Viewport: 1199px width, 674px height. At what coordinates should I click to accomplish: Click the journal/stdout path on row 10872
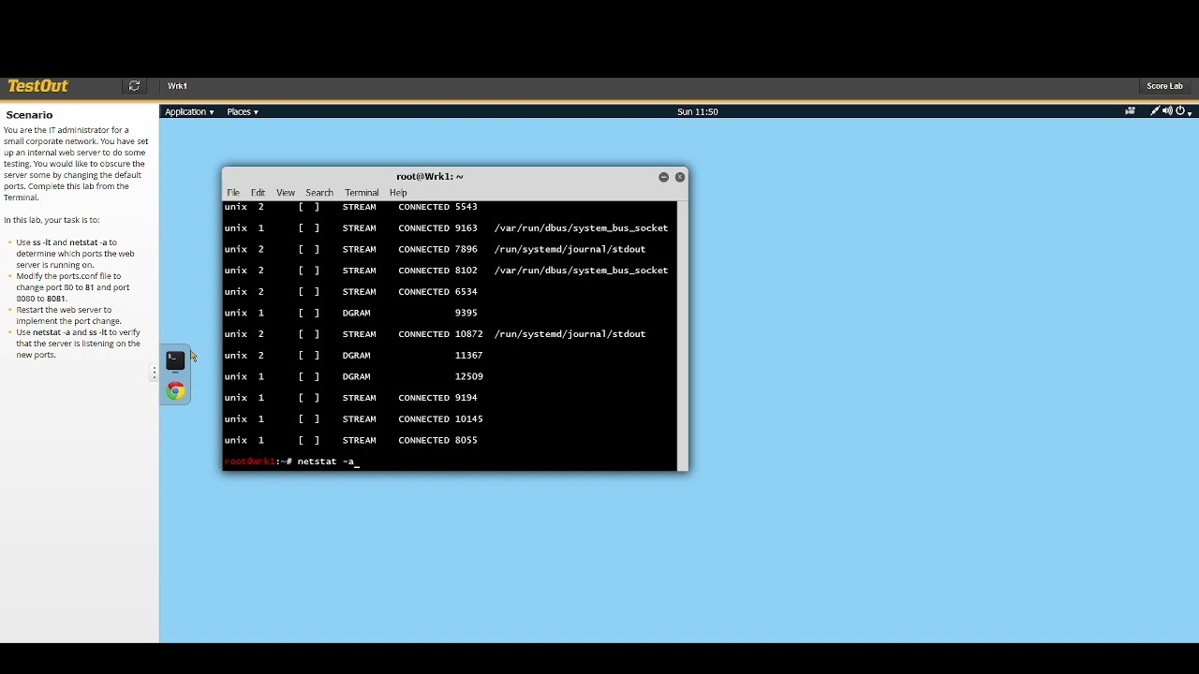(570, 334)
